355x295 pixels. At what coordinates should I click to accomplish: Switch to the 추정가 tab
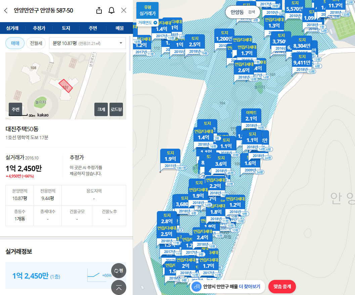[x=39, y=28]
